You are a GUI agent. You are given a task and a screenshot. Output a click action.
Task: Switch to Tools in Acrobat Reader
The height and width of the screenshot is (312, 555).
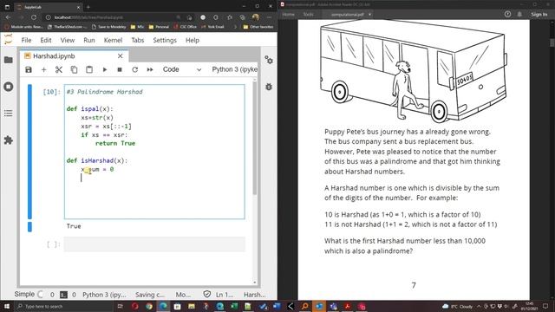[309, 15]
